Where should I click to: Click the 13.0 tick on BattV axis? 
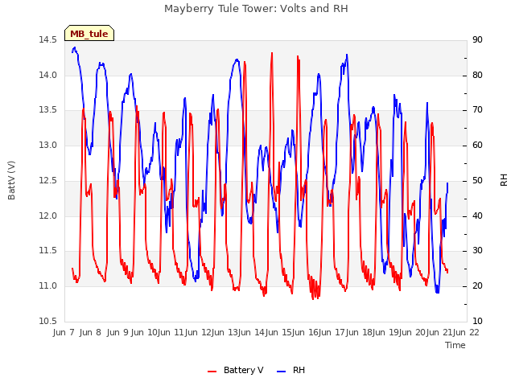click(48, 145)
